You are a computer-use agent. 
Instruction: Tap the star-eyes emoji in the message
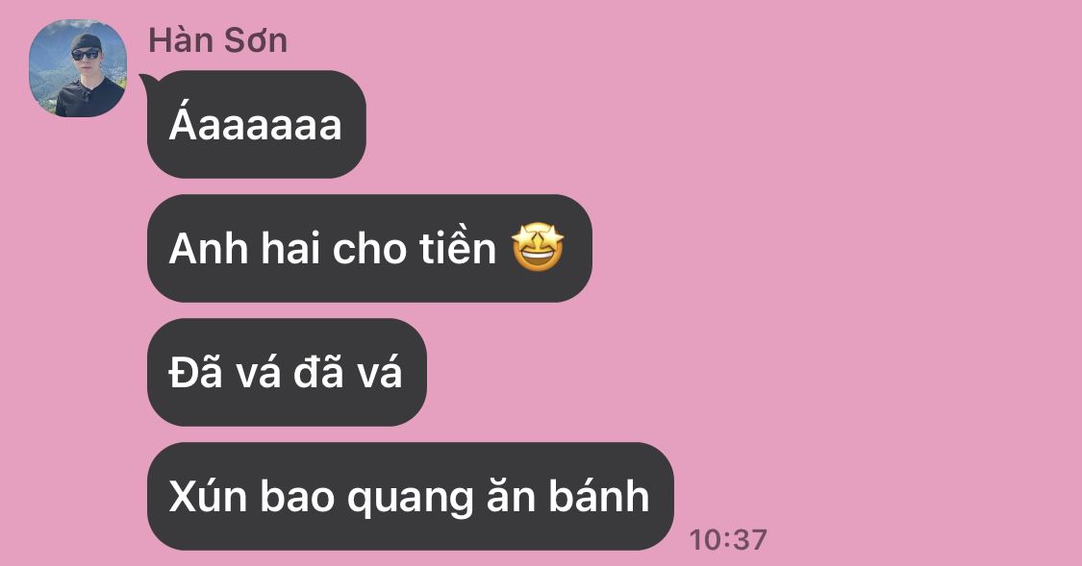click(x=538, y=248)
